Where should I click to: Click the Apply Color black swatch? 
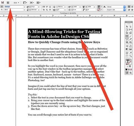[x=126, y=69]
